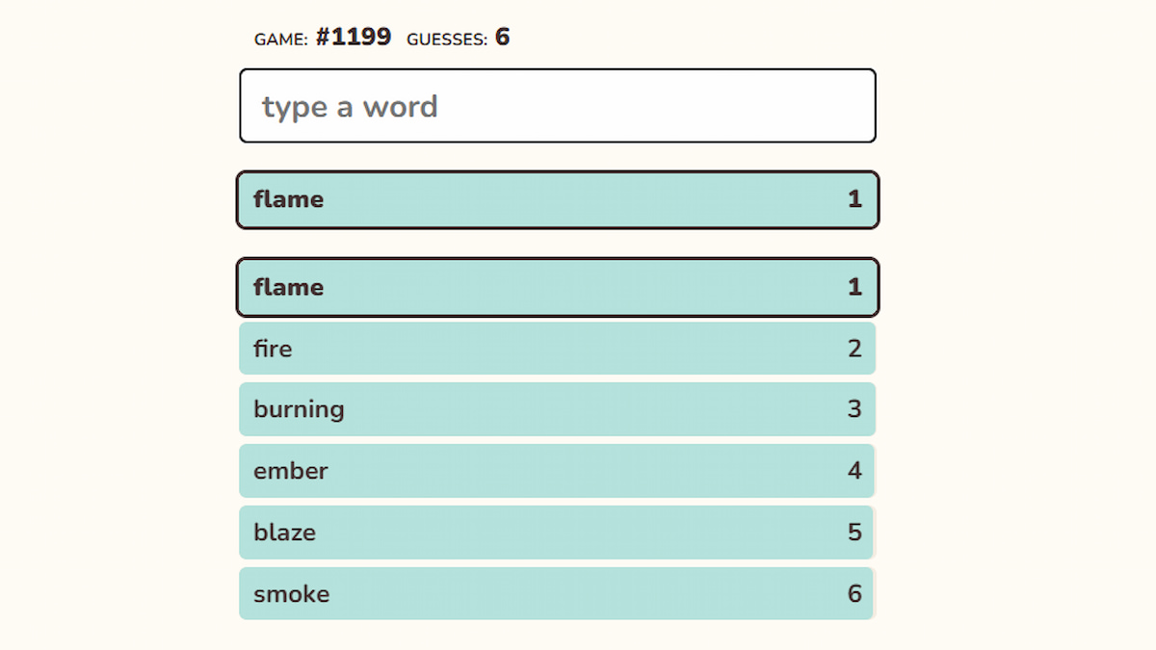Click the word 'ember' in the list

[291, 471]
